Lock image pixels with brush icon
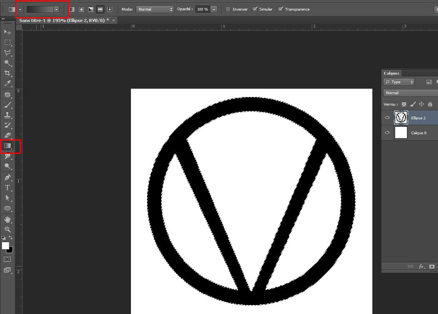This screenshot has height=314, width=438. [412, 104]
